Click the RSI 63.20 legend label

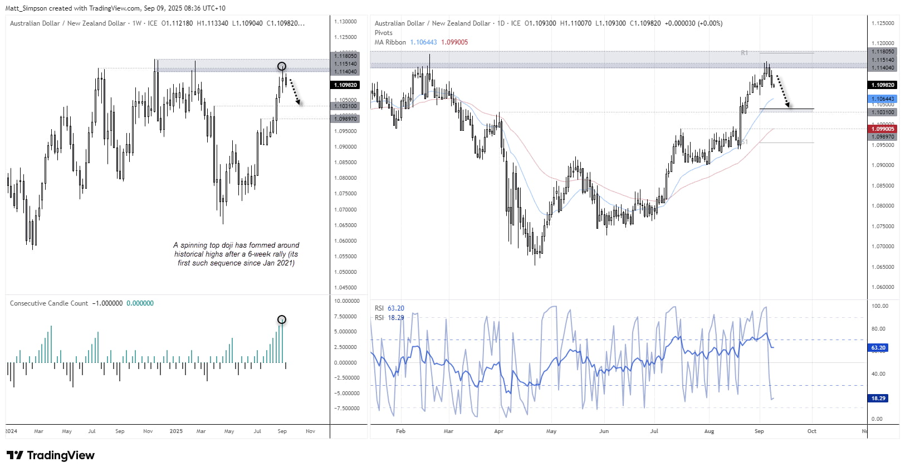coord(389,308)
